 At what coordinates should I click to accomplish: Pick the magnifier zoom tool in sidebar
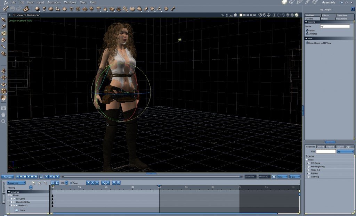pyautogui.click(x=3, y=122)
